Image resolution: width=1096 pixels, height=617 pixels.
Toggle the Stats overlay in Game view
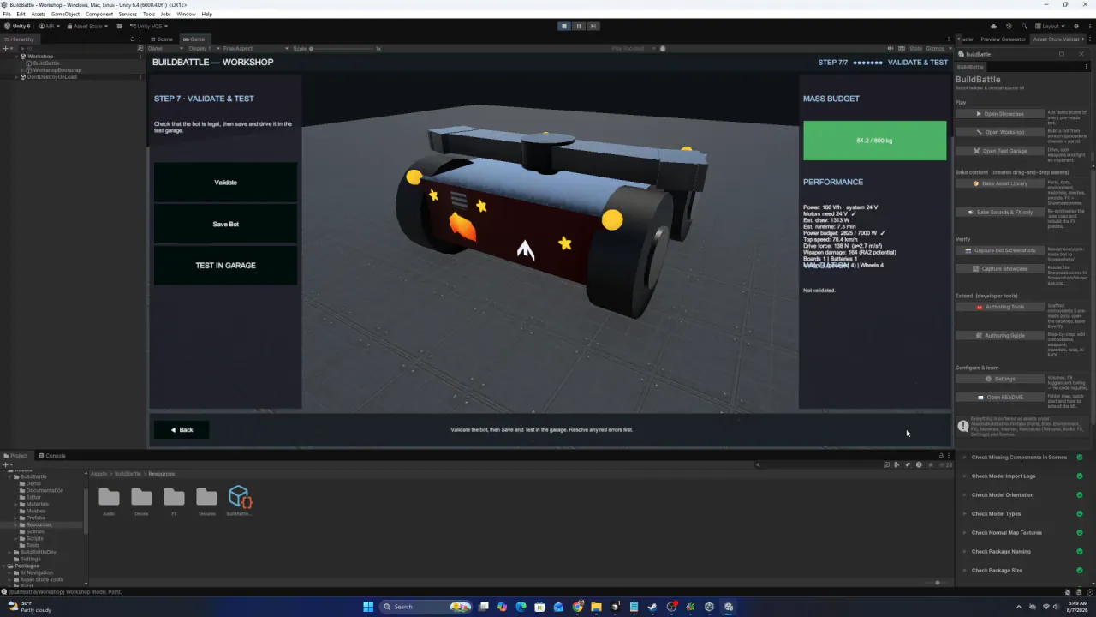(915, 49)
